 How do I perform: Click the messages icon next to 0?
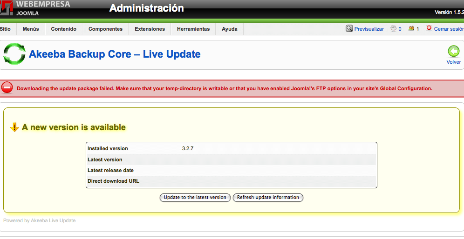click(x=393, y=29)
